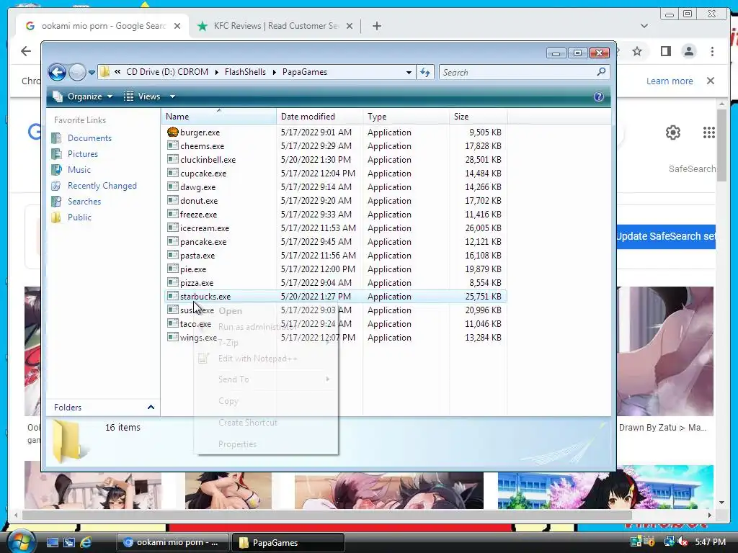Select burger.exe burger icon
Image resolution: width=738 pixels, height=553 pixels.
click(x=173, y=132)
